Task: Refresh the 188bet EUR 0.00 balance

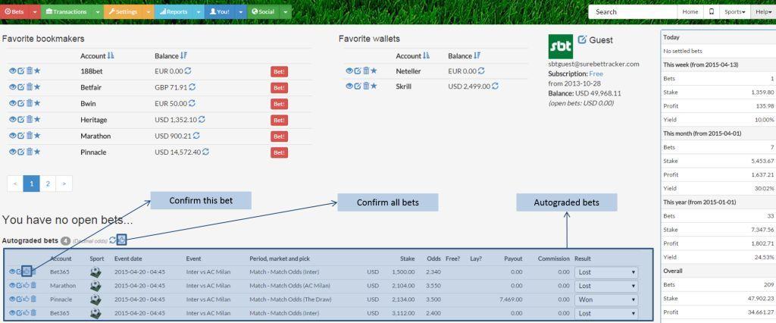Action: [x=188, y=71]
